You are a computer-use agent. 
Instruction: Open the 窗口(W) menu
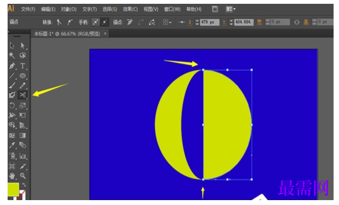[172, 9]
